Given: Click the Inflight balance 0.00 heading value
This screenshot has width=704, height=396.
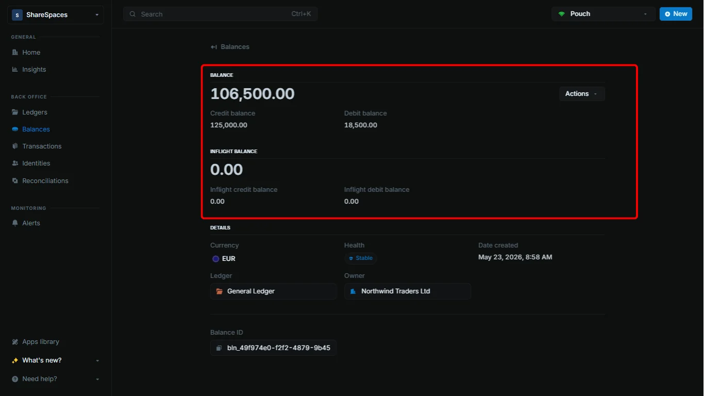Looking at the screenshot, I should click(227, 170).
